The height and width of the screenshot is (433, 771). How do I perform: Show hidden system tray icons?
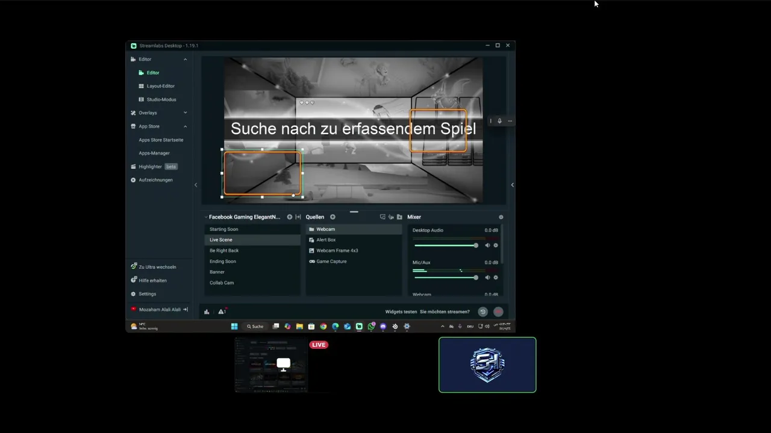point(443,327)
